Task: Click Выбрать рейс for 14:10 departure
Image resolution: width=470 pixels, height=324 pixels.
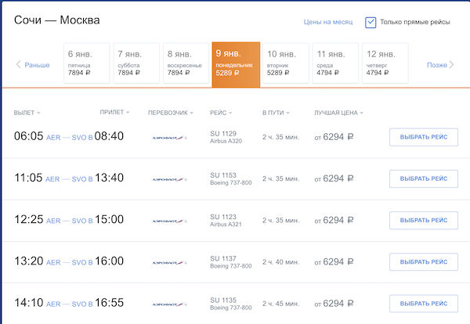Action: tap(423, 303)
